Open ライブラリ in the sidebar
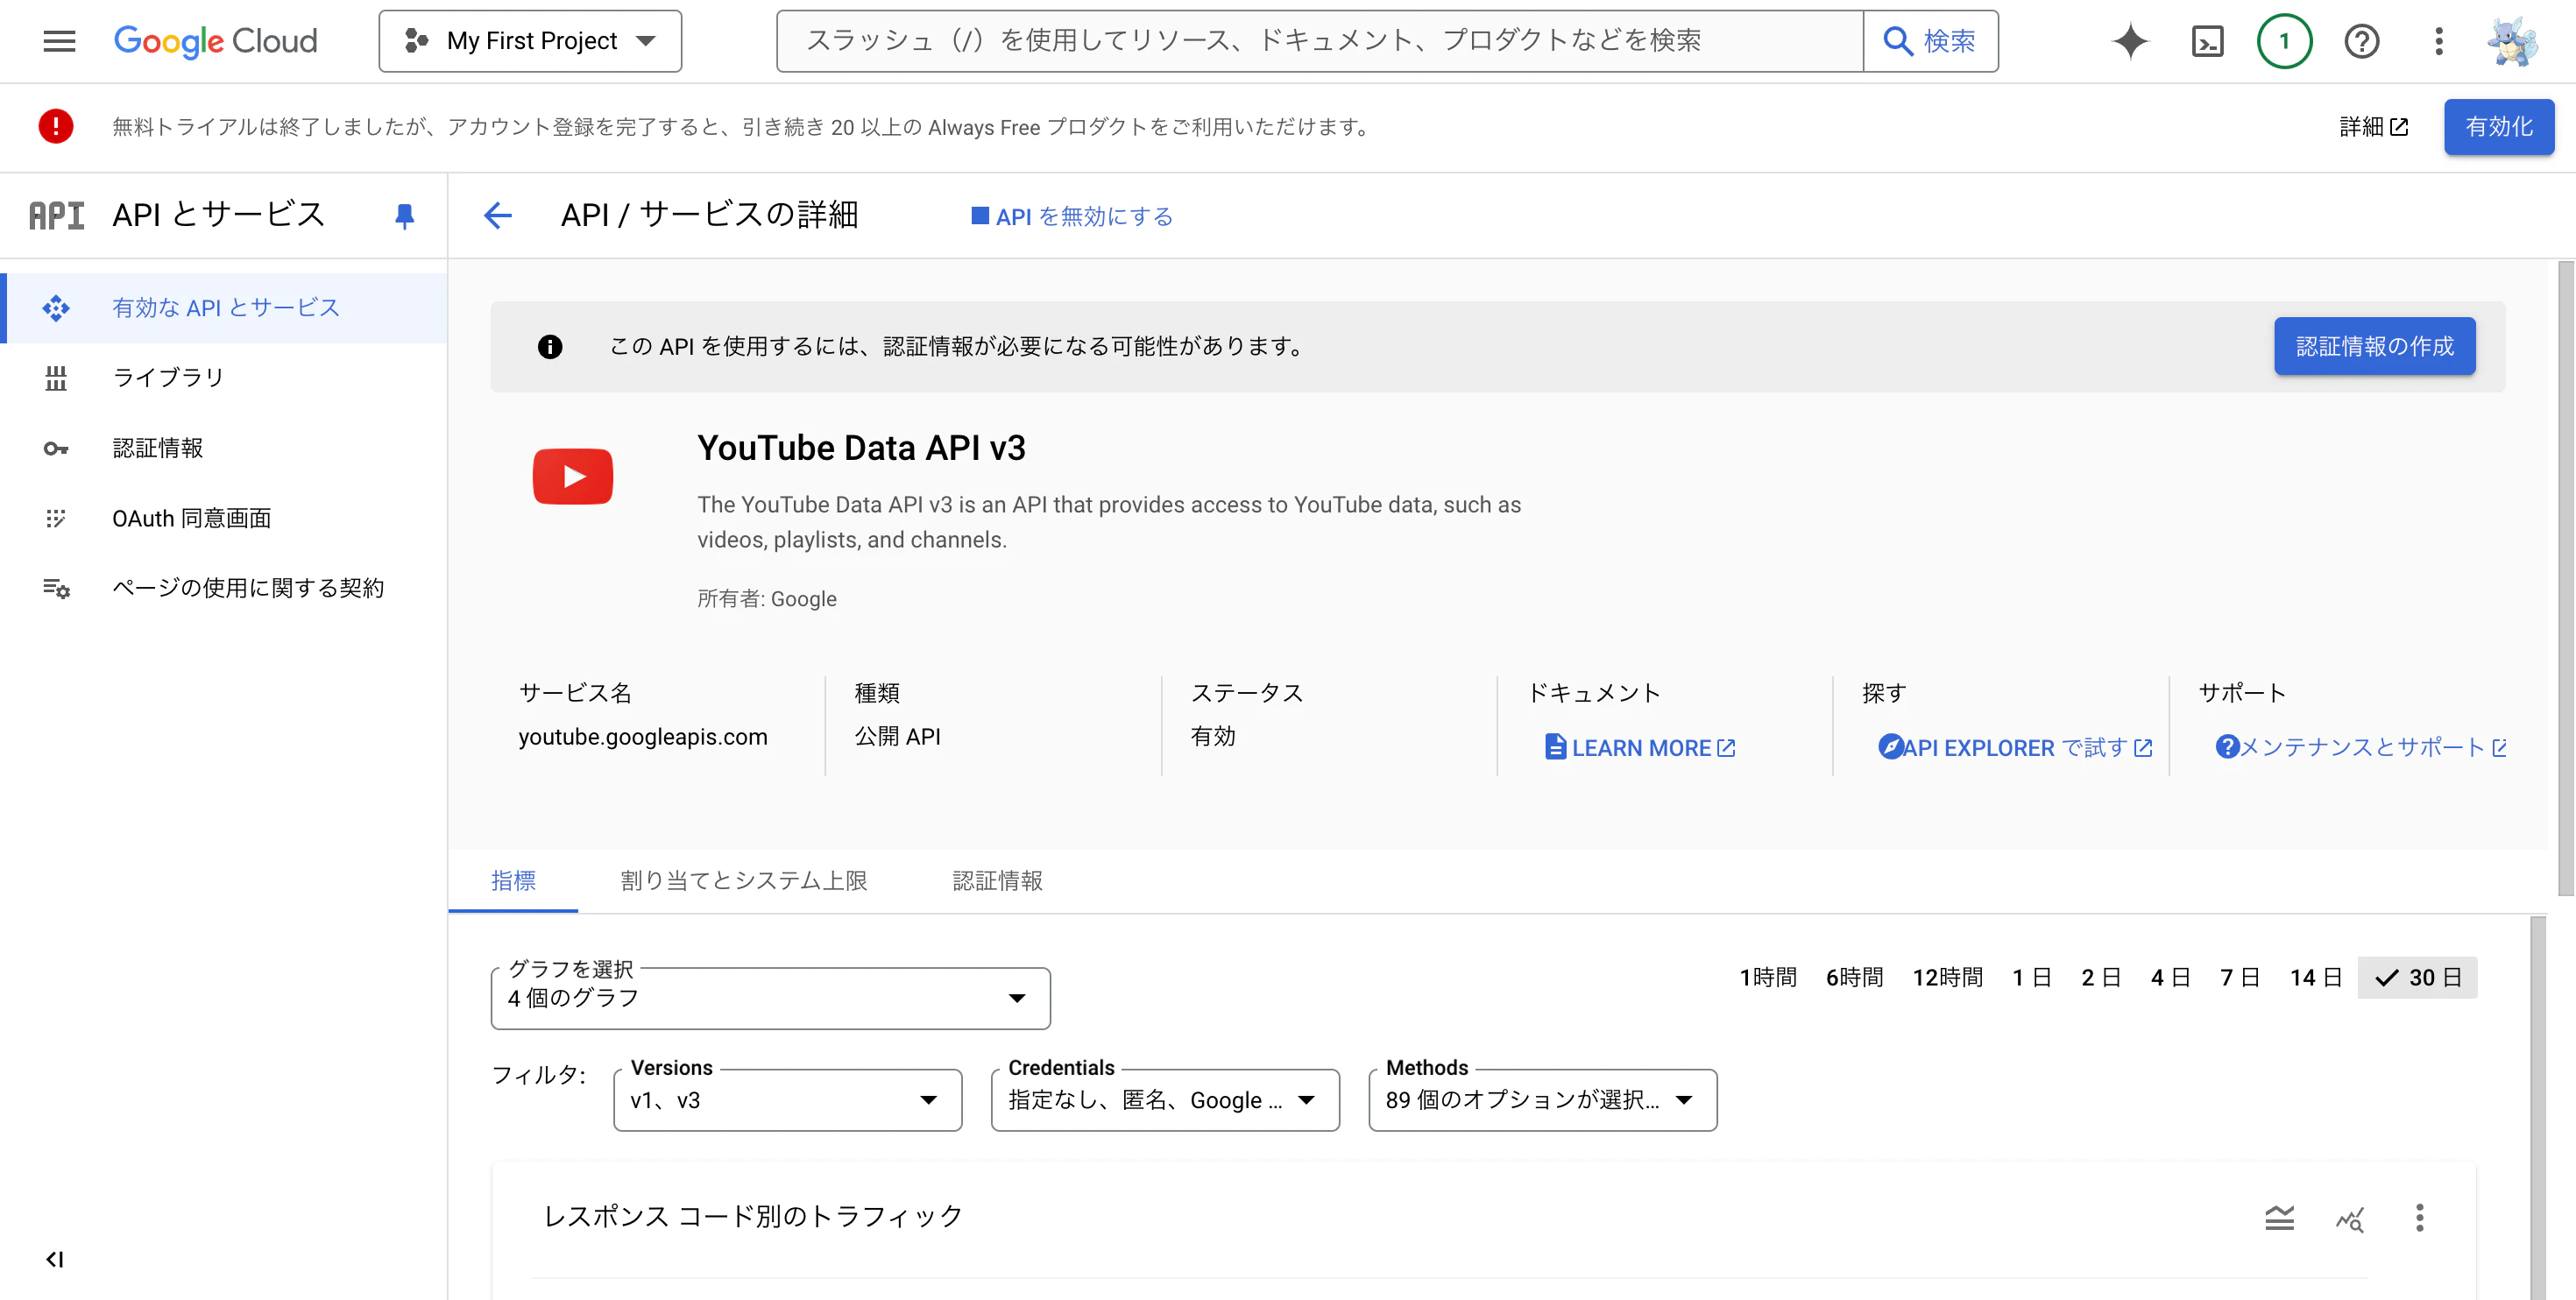The image size is (2576, 1300). coord(168,377)
